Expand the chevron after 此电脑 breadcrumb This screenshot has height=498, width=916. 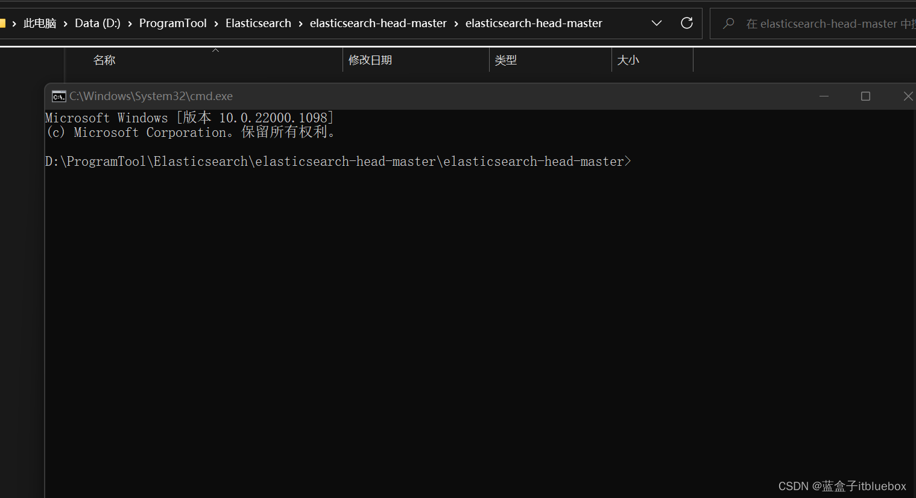66,24
